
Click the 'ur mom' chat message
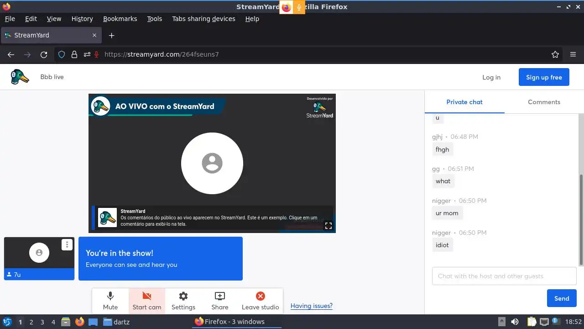tap(447, 213)
